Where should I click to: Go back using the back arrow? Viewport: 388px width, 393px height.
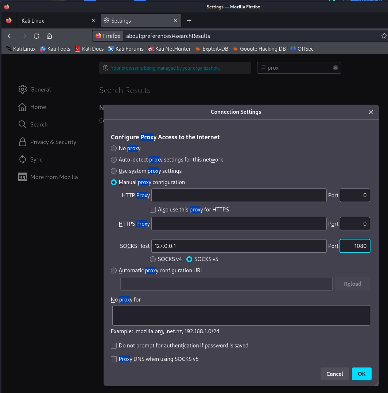coord(10,36)
